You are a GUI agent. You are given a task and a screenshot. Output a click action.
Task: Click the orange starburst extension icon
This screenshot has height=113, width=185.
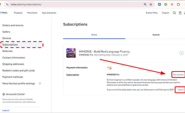[172, 4]
